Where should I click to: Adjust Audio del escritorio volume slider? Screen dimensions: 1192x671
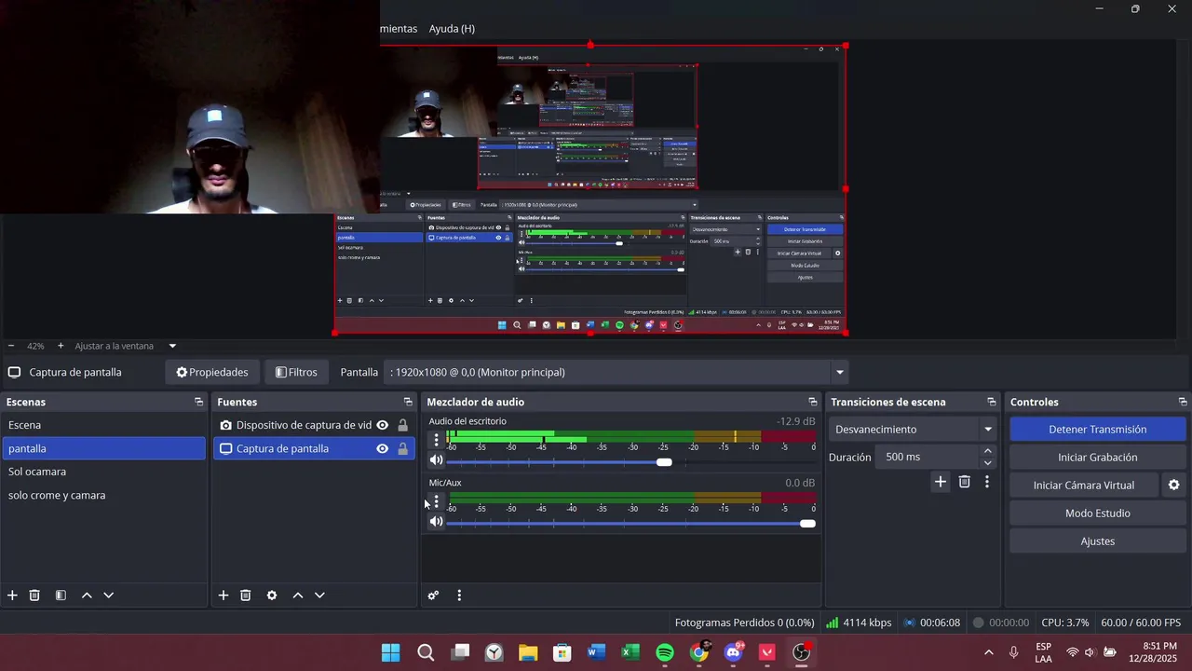click(x=663, y=461)
